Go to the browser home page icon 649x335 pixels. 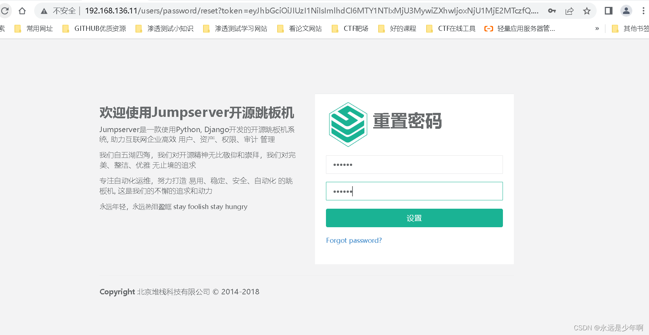pos(22,11)
